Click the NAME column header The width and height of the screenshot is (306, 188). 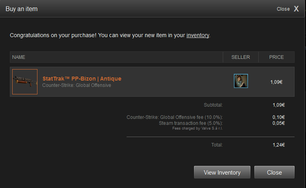[x=19, y=57]
